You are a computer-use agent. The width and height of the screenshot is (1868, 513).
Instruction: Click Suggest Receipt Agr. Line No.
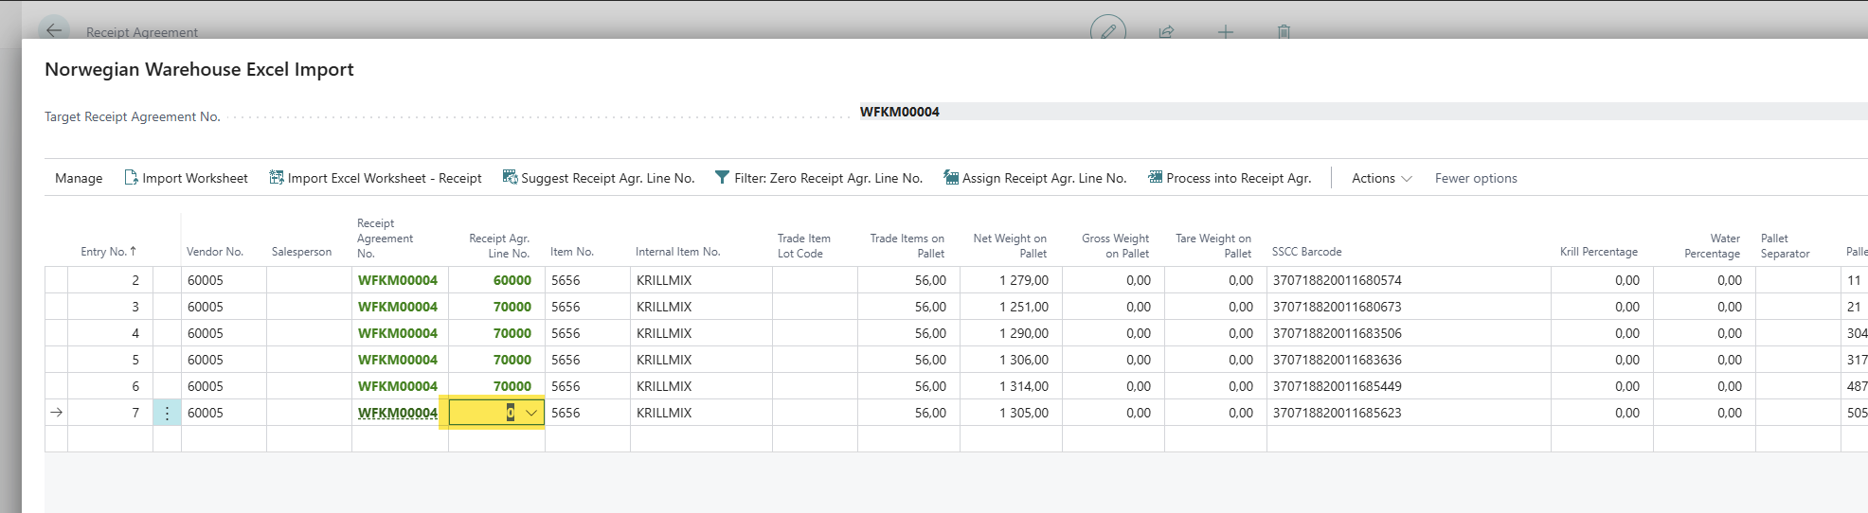pyautogui.click(x=598, y=178)
